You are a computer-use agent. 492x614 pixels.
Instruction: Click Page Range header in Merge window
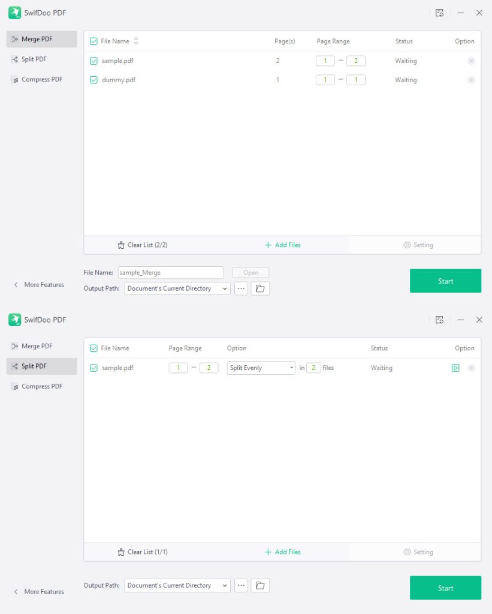coord(333,41)
